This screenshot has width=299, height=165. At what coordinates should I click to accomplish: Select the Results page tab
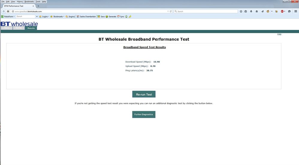31,28
